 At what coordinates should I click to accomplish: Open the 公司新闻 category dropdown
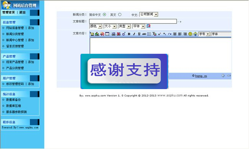click(149, 14)
